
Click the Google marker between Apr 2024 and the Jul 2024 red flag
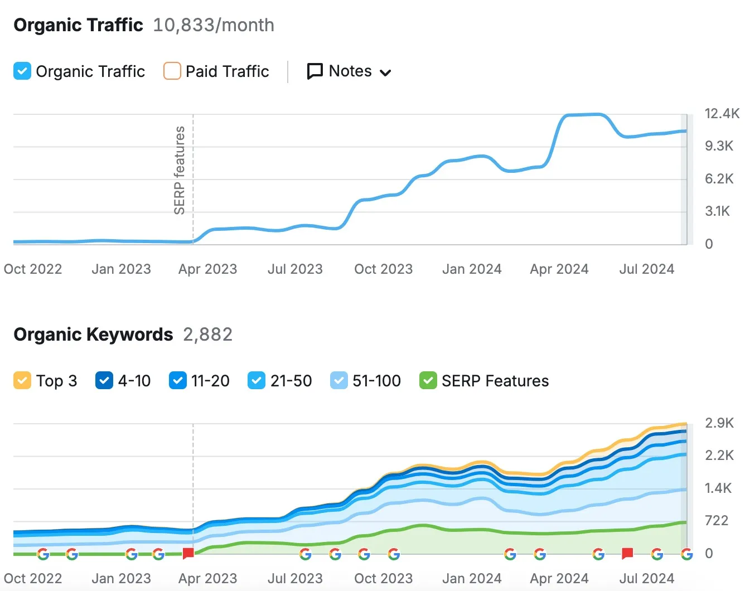tap(598, 554)
